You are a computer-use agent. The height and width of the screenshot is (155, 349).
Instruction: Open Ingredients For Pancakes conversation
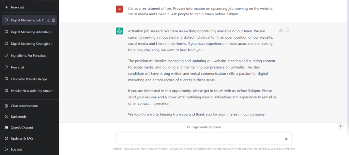pos(29,56)
